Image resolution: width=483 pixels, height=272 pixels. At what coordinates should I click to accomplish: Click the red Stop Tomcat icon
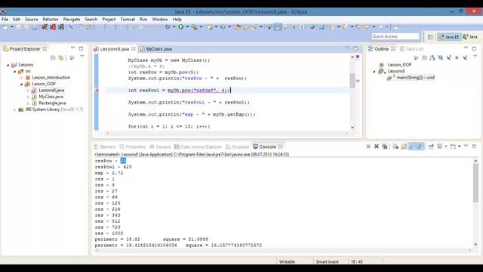pyautogui.click(x=53, y=27)
